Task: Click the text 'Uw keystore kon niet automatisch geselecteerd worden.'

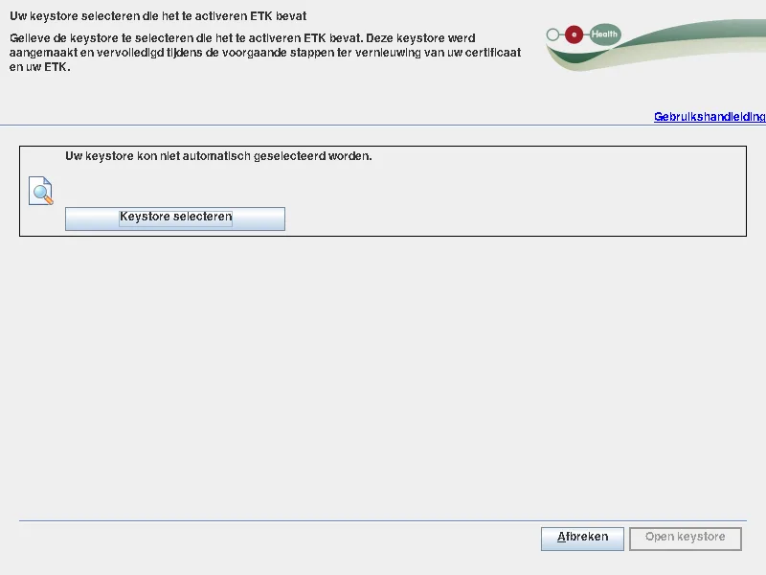Action: (x=218, y=156)
